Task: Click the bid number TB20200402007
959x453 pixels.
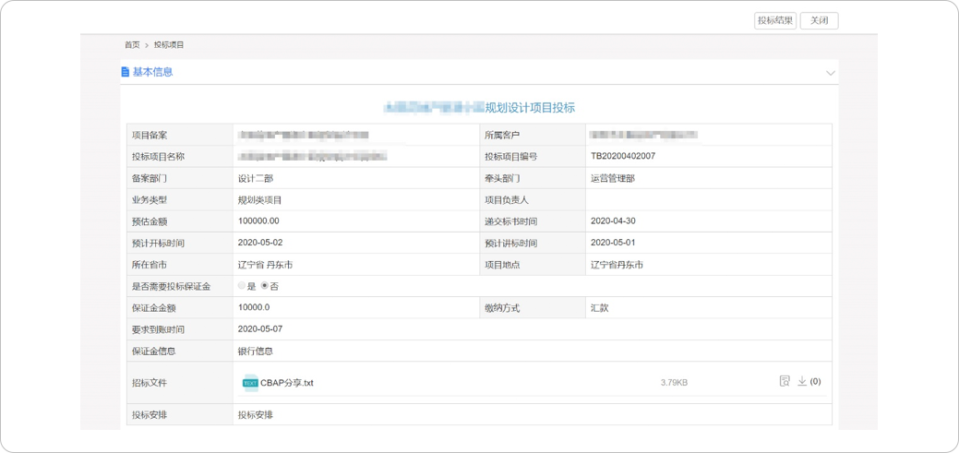Action: click(623, 156)
